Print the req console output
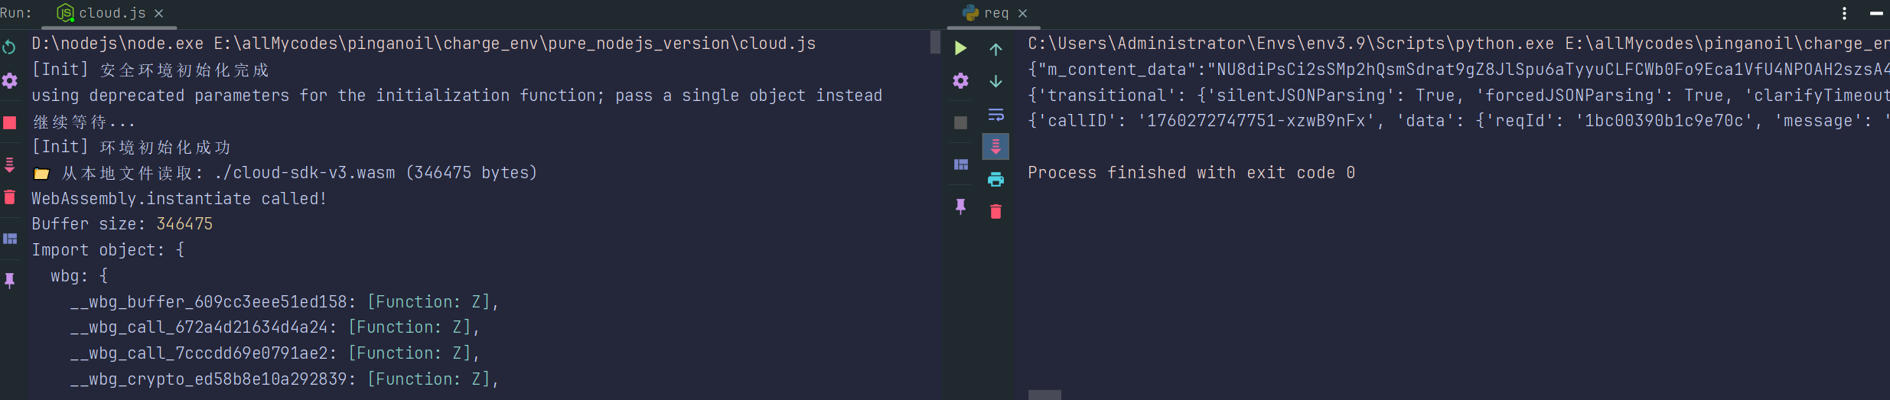 996,180
